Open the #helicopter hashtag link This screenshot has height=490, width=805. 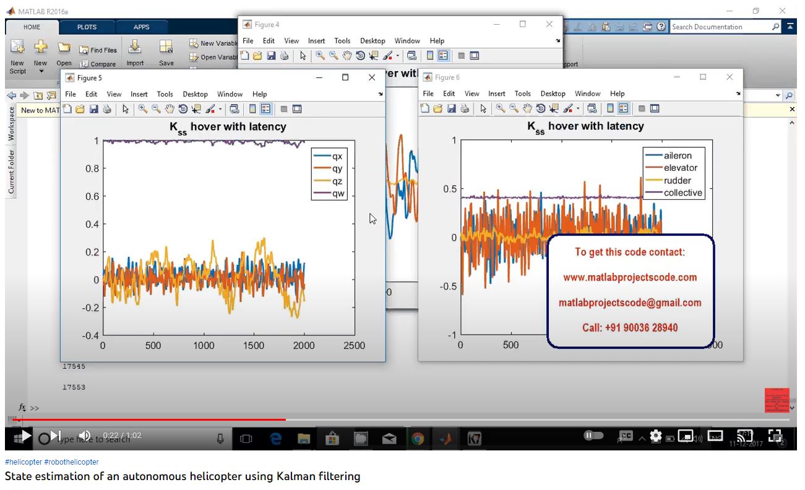(24, 462)
